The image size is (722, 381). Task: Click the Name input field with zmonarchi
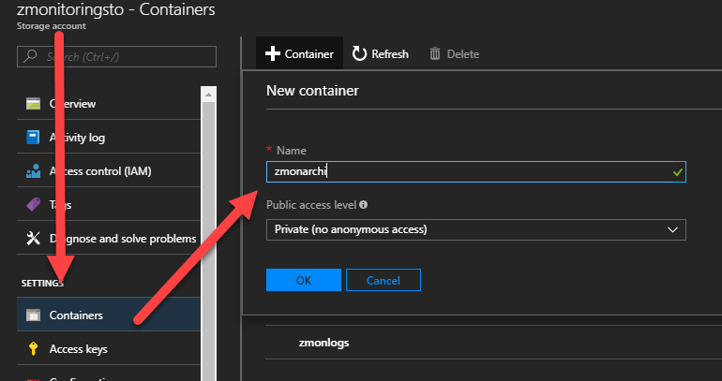pyautogui.click(x=476, y=171)
